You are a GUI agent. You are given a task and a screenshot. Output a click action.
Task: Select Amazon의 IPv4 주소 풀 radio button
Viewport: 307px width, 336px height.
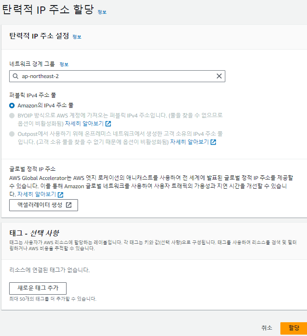click(x=12, y=106)
